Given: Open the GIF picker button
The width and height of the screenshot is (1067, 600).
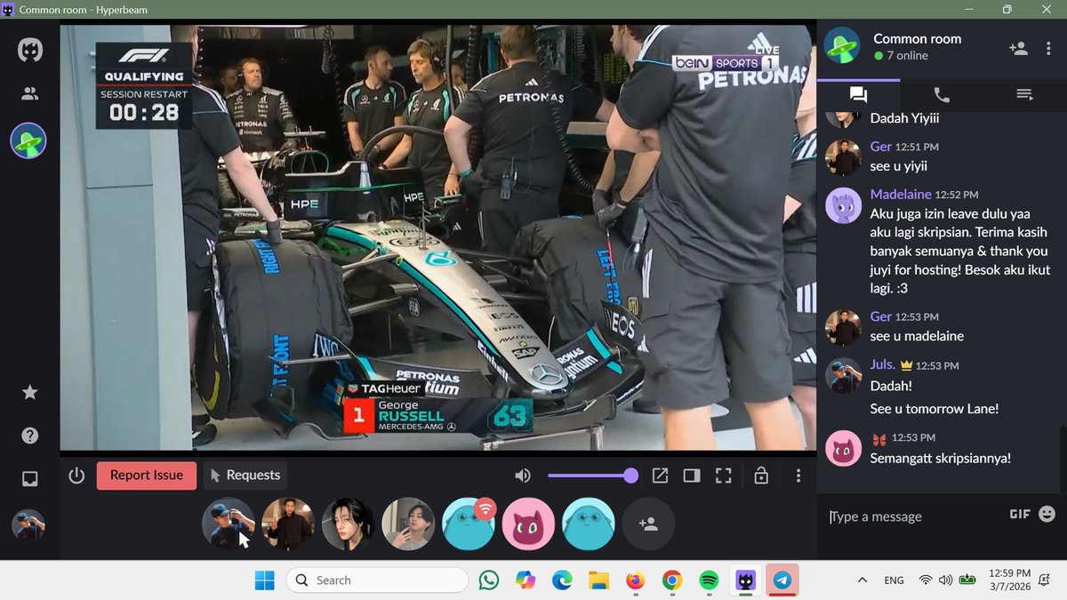Looking at the screenshot, I should click(1019, 514).
